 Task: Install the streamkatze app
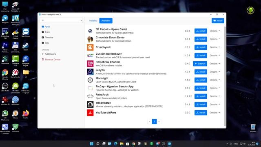pos(201,105)
